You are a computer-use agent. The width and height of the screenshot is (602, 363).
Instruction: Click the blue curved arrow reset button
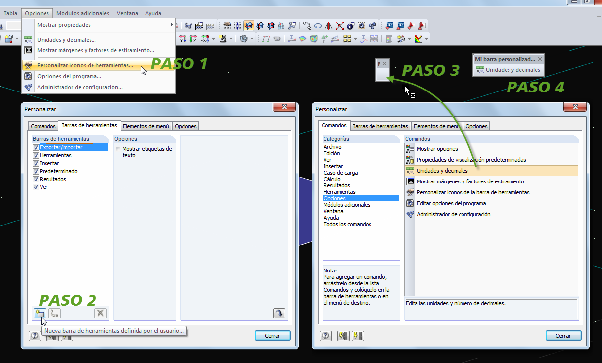pos(279,313)
